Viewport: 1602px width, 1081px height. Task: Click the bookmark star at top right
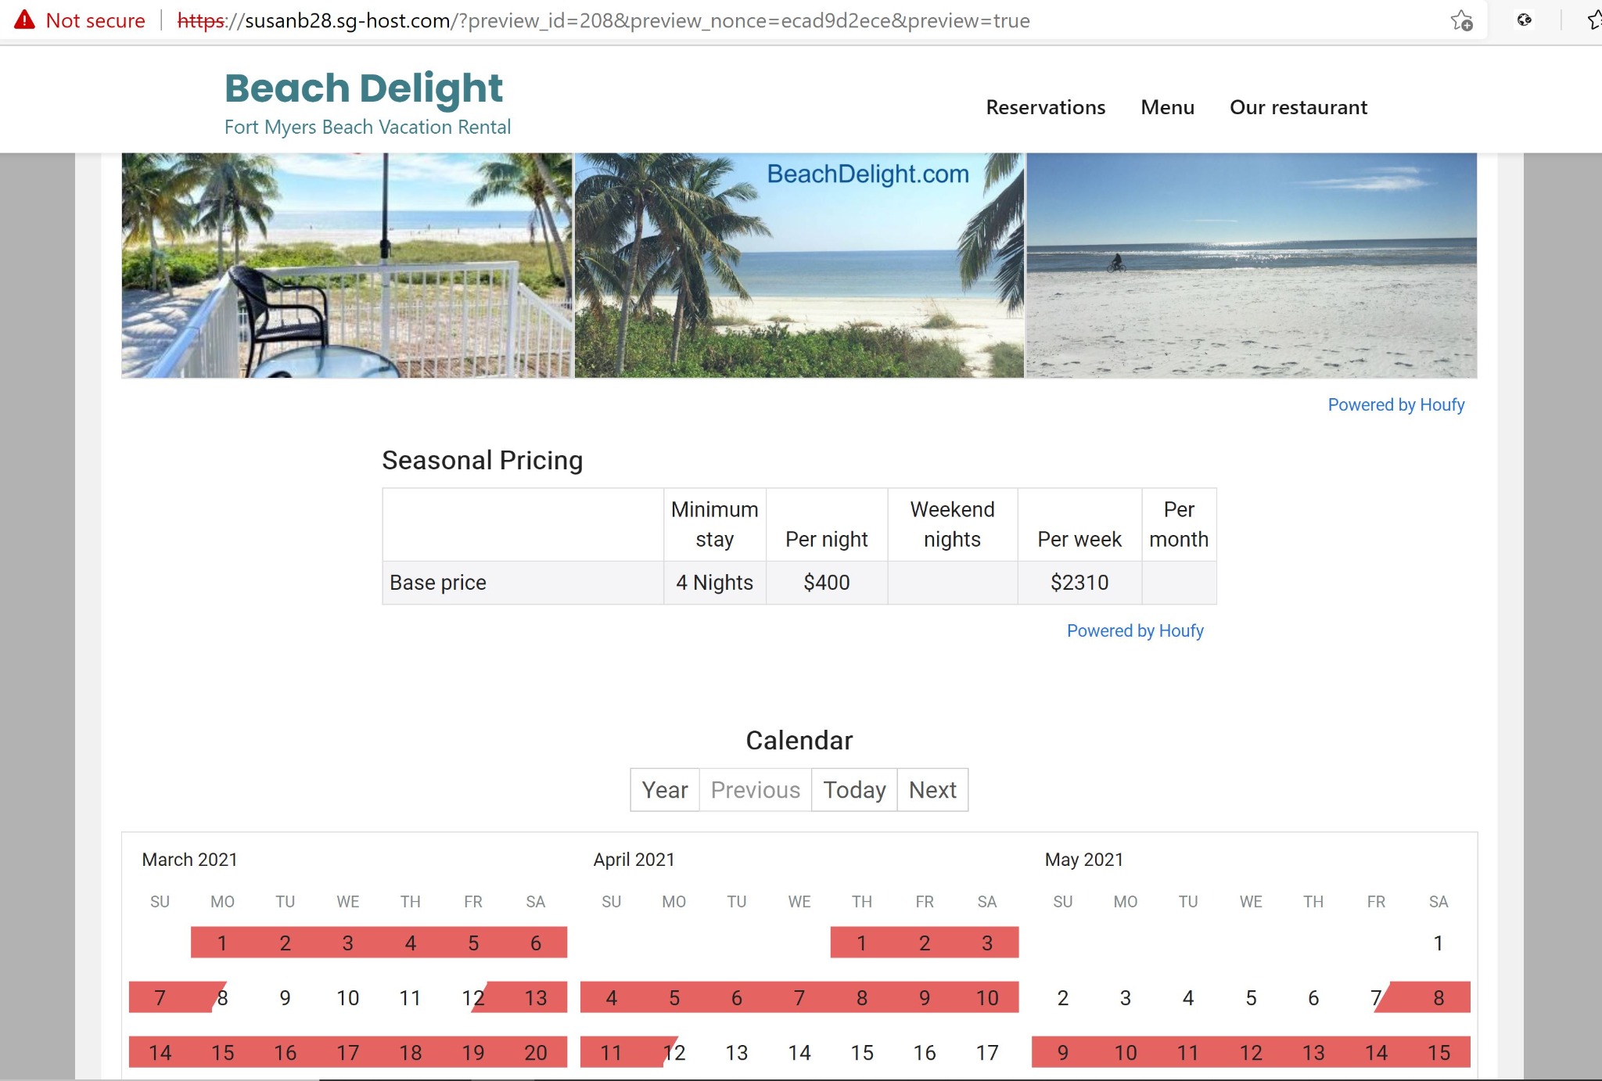pyautogui.click(x=1596, y=21)
